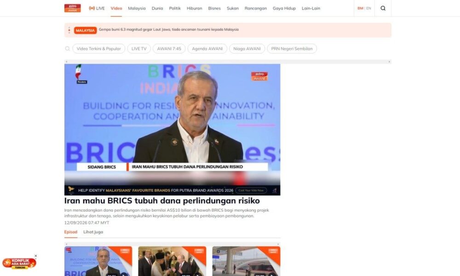Open the Astro AWANI home logo
The image size is (460, 276).
73,8
